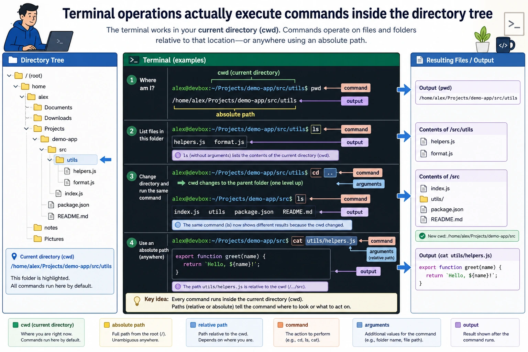Click the arguments (relative path) tag

[381, 254]
